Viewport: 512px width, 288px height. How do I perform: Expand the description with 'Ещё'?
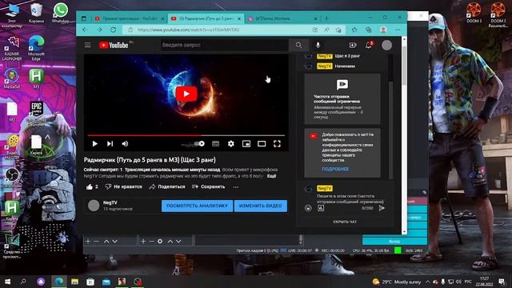pyautogui.click(x=271, y=176)
